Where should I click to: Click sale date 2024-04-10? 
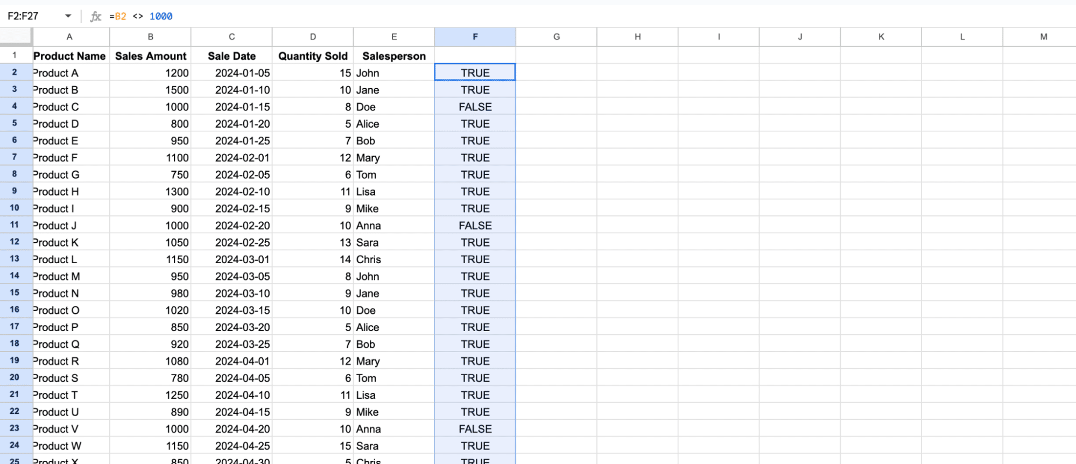(x=231, y=395)
